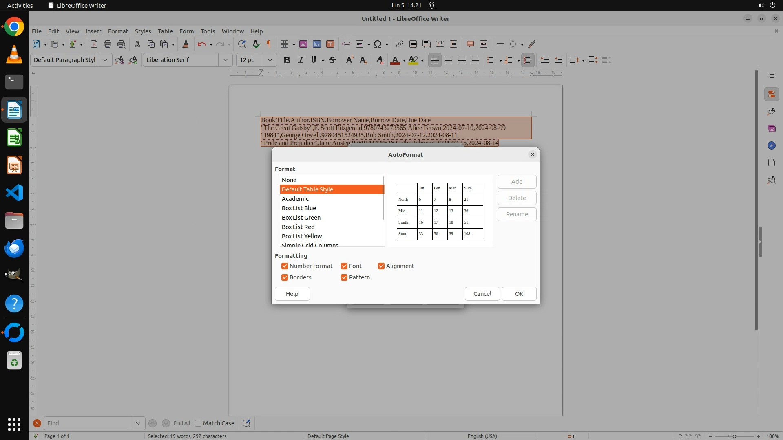Screen dimensions: 783x440
Task: Click the Insert Special Character omega icon
Action: coord(378,44)
